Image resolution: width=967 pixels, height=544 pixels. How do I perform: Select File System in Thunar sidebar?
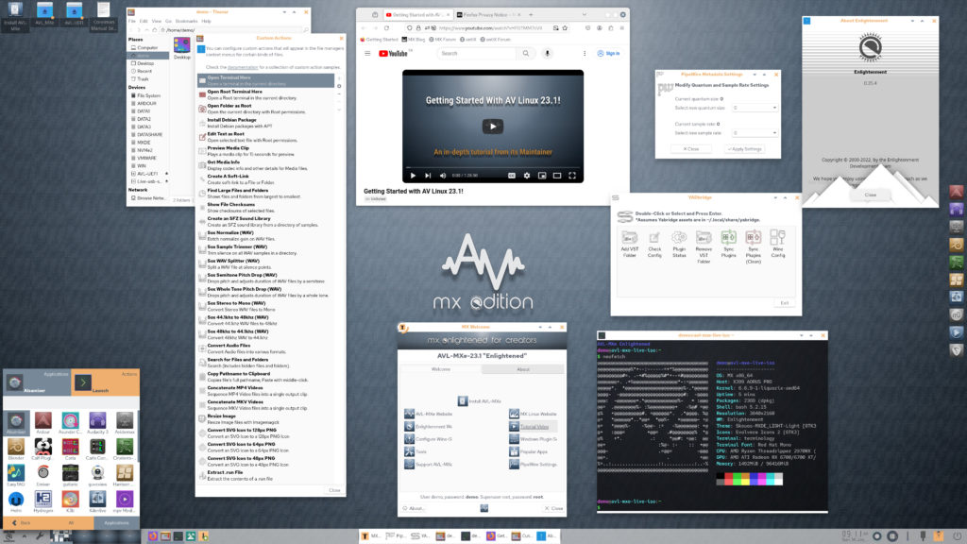[148, 95]
